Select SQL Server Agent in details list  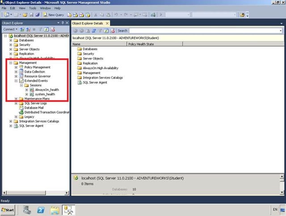click(95, 83)
